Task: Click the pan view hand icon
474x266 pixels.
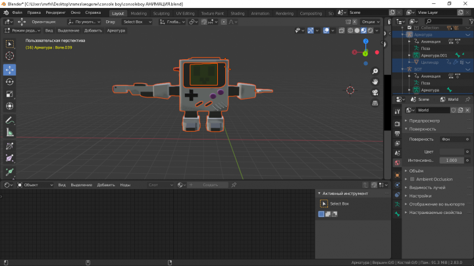Action: coord(375,82)
